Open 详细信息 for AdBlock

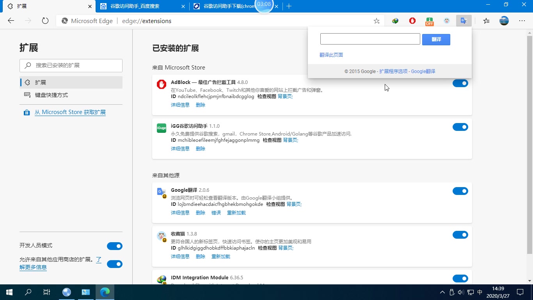tap(180, 105)
